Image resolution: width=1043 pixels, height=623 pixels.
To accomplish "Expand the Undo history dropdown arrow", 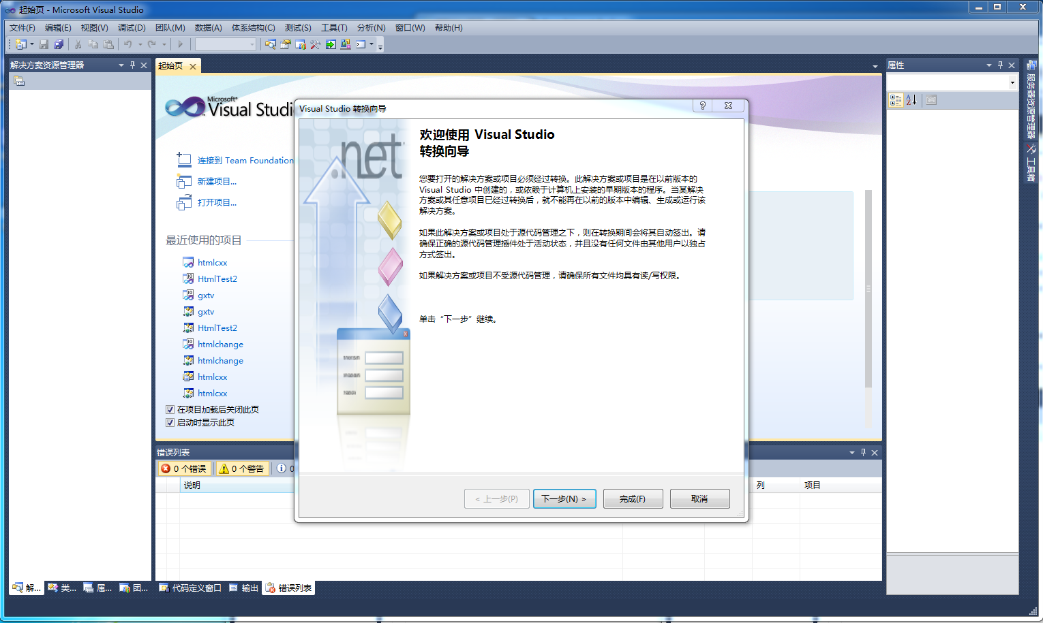I will [140, 44].
